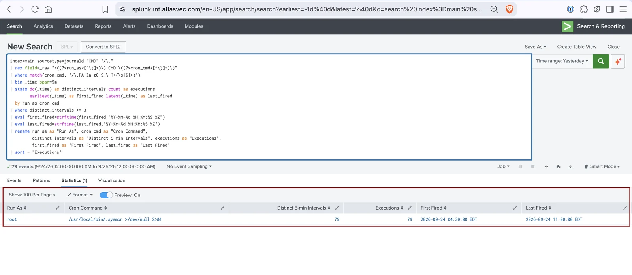Click Create Table View
This screenshot has height=275, width=632.
[577, 47]
